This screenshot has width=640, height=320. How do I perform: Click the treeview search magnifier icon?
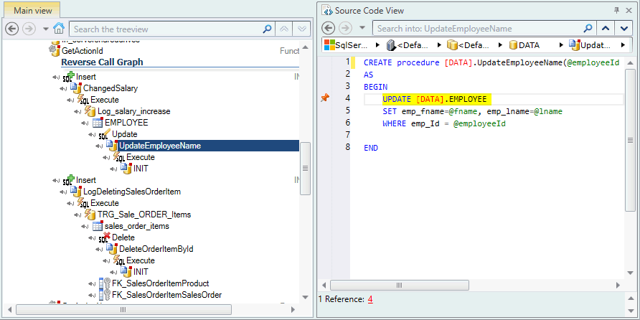tap(267, 29)
